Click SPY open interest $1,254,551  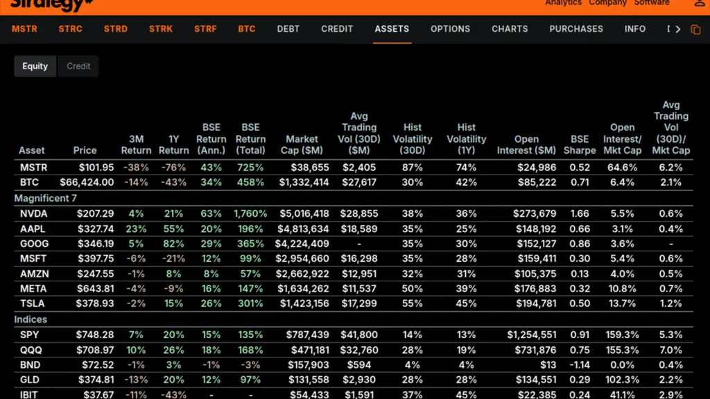click(x=532, y=335)
